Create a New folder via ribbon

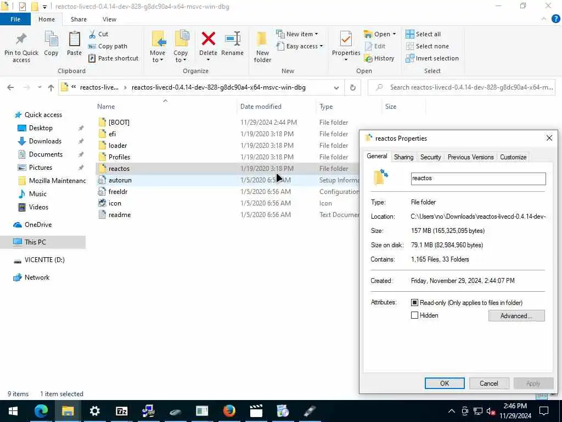[262, 47]
